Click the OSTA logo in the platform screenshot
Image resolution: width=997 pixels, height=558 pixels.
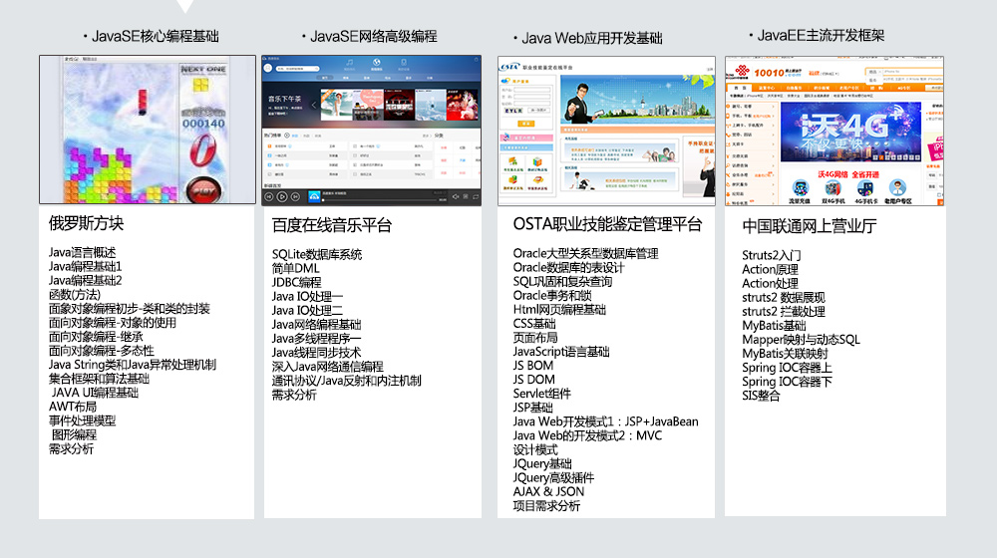509,66
